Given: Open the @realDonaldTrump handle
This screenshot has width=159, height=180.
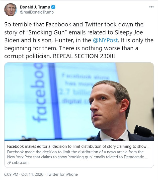Looking at the screenshot, I should coord(37,12).
